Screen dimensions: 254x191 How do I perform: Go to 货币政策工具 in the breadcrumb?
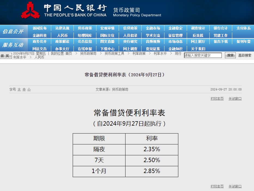[114, 53]
